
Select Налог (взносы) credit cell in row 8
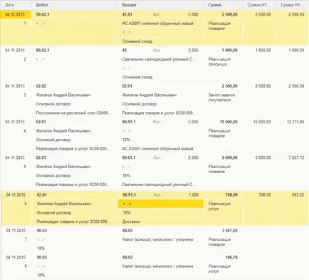pyautogui.click(x=158, y=266)
